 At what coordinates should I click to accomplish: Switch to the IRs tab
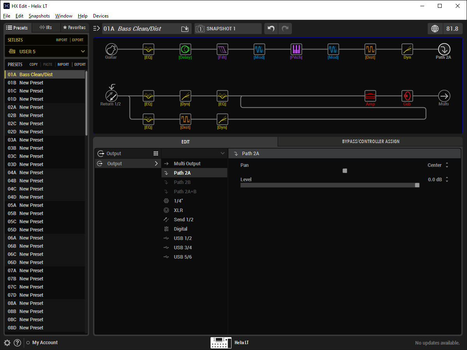point(46,28)
